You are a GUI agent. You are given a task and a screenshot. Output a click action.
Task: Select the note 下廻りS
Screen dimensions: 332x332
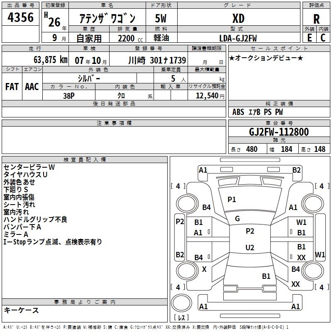pos(16,189)
